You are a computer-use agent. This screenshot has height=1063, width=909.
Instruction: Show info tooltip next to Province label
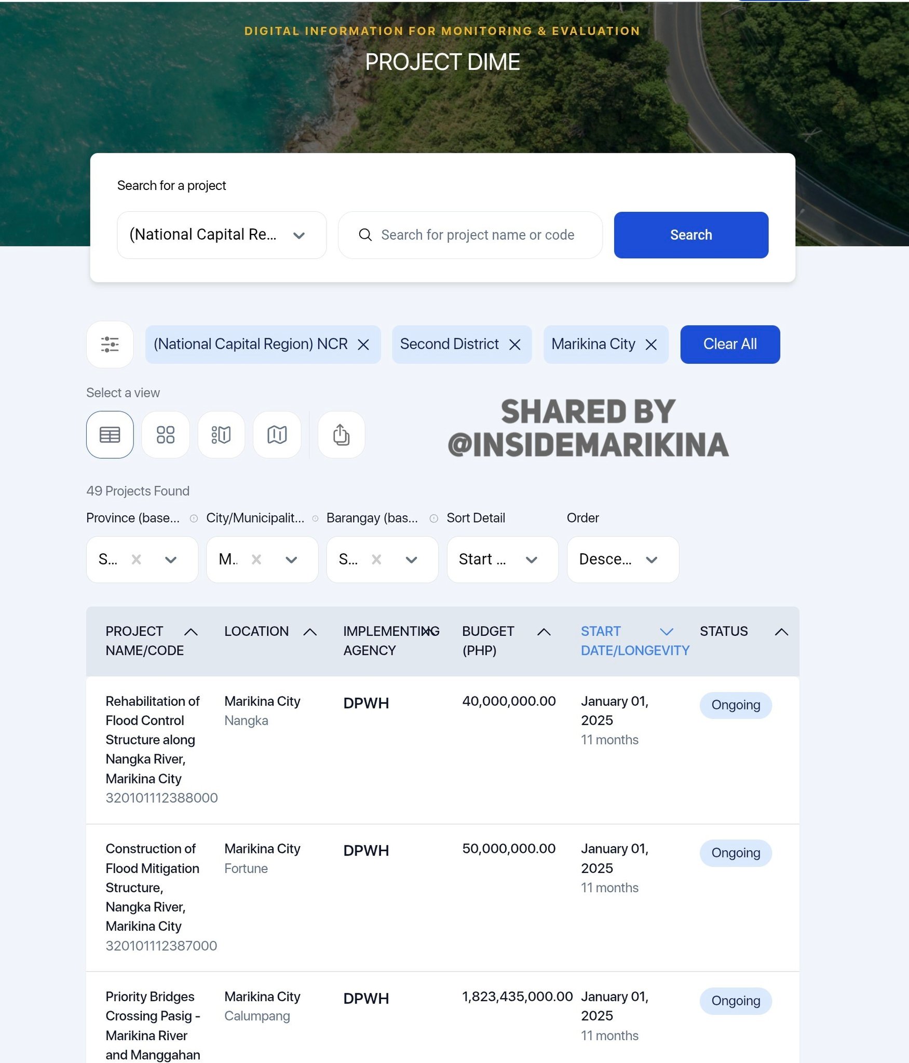(x=194, y=518)
